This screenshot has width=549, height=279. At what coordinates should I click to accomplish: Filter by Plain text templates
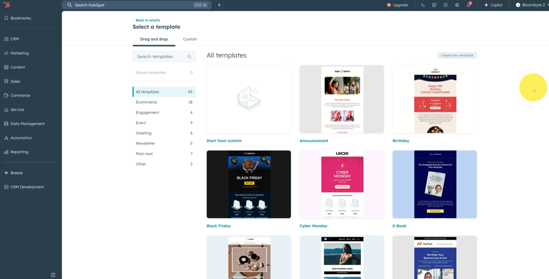(164, 154)
